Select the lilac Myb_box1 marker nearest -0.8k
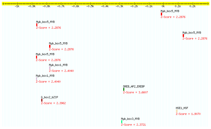This screenshot has height=129, width=211. point(50,68)
